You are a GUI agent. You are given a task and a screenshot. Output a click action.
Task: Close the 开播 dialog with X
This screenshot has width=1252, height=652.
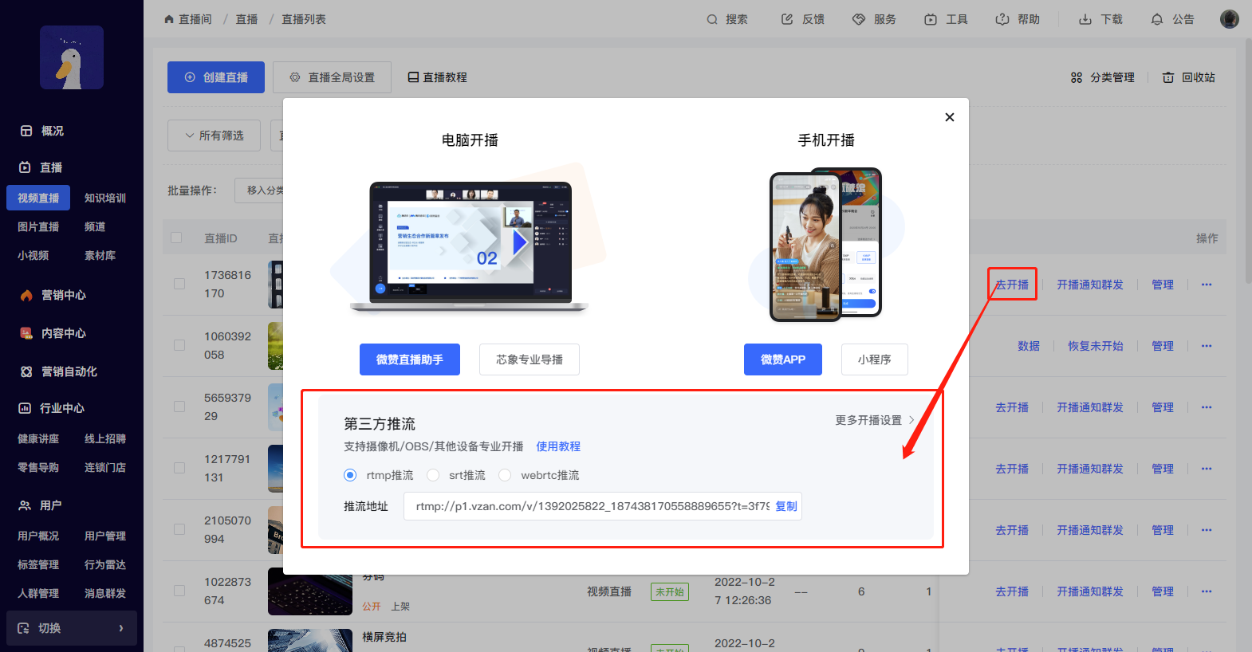point(950,117)
